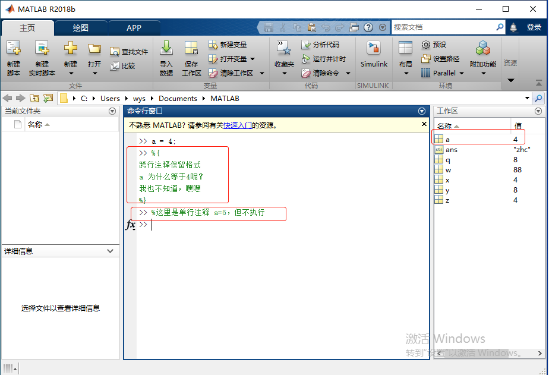This screenshot has width=549, height=375.
Task: Click the Open (打开) folder icon
Action: coord(94,49)
